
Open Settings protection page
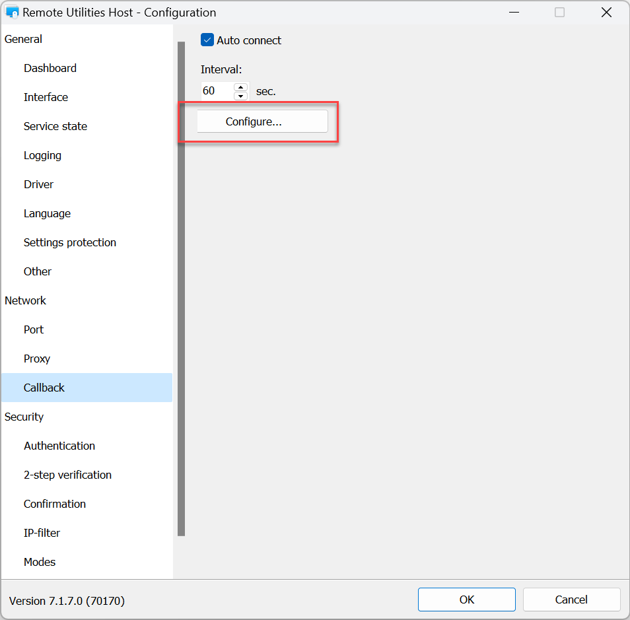70,242
